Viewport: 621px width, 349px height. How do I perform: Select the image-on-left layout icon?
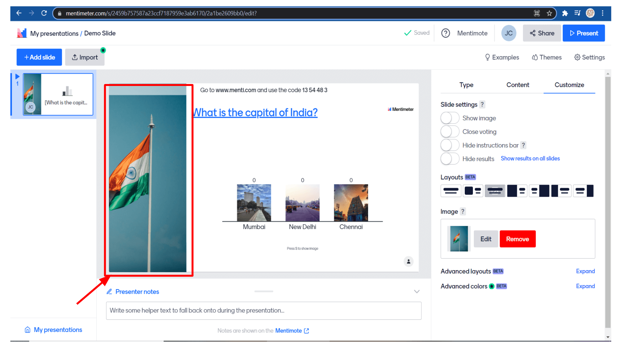[473, 191]
